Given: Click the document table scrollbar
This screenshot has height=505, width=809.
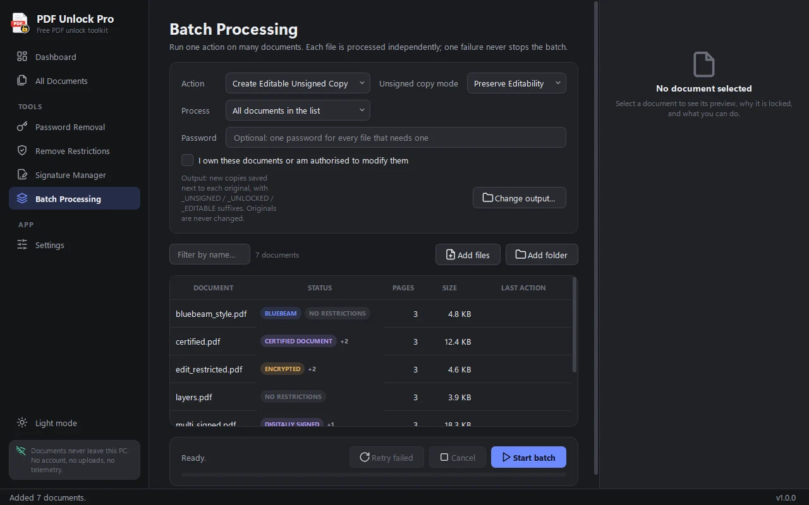Looking at the screenshot, I should pyautogui.click(x=574, y=324).
